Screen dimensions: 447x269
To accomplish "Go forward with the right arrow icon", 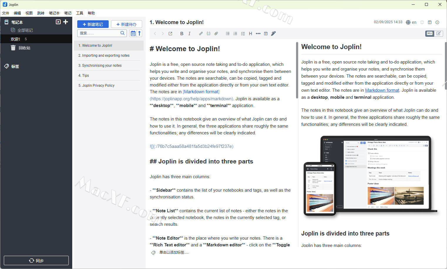I will coord(163,34).
